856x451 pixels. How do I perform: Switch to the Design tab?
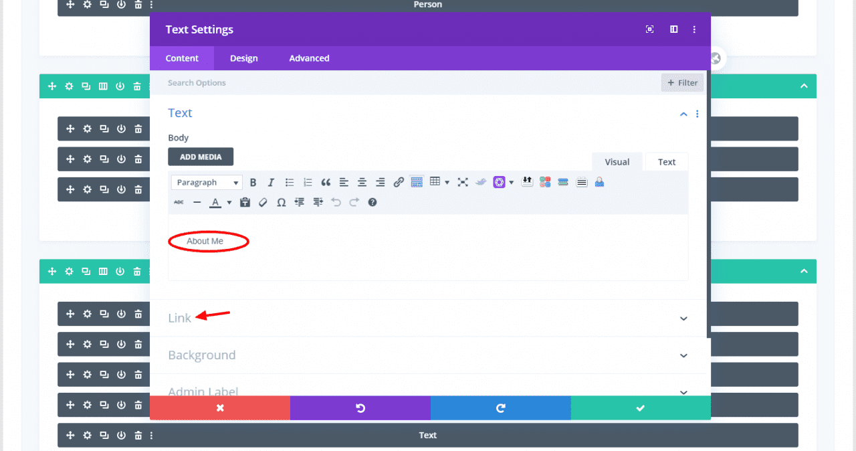point(243,58)
